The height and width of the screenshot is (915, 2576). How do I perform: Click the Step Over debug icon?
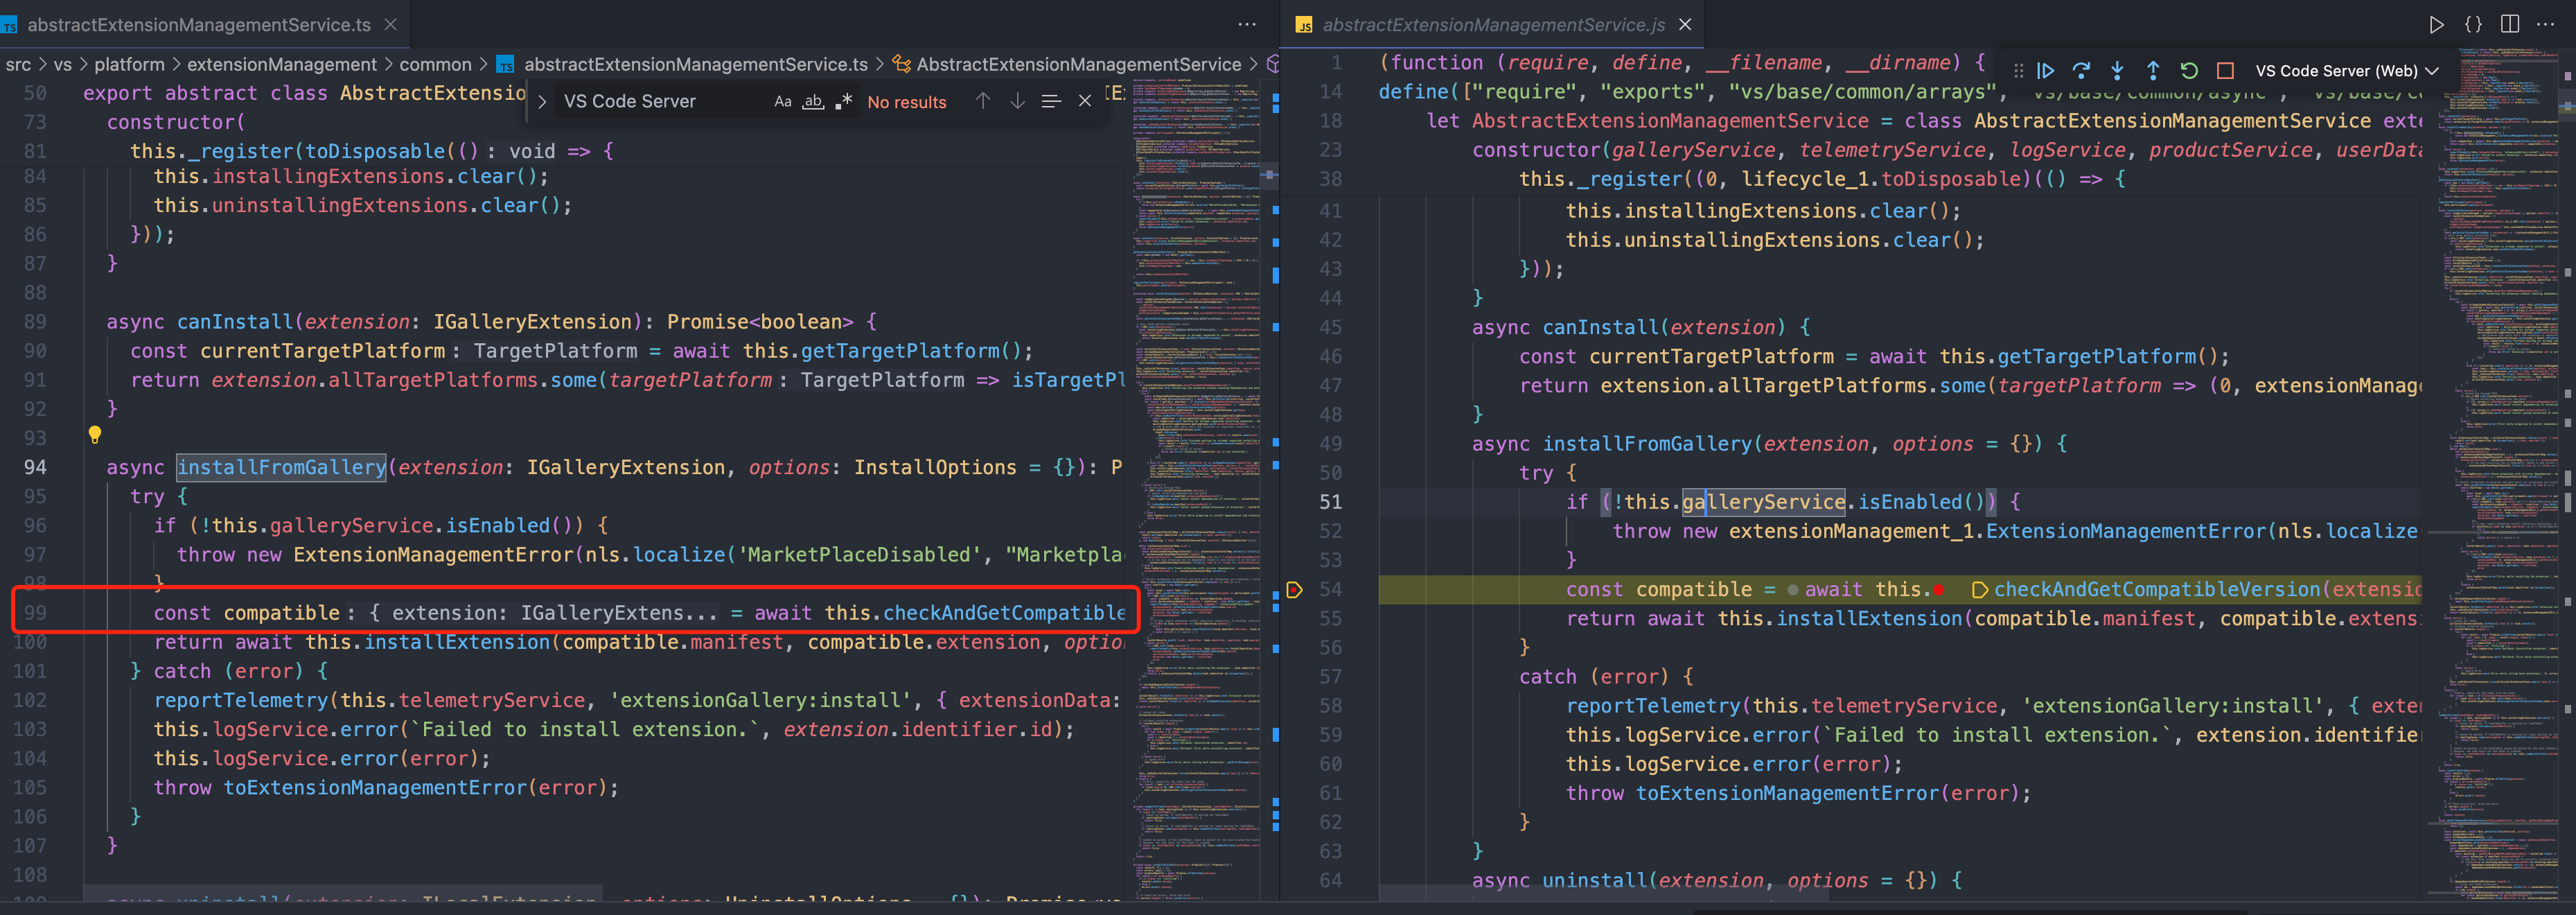(x=2081, y=70)
